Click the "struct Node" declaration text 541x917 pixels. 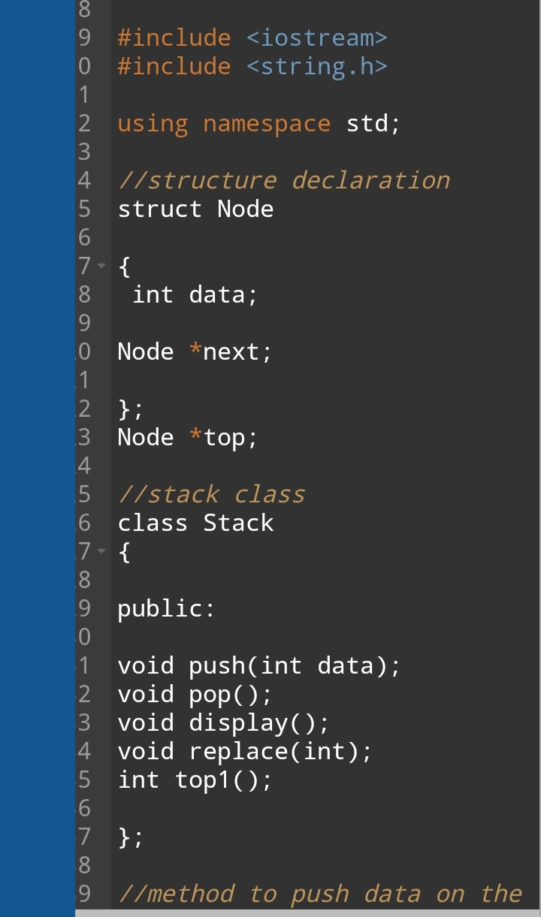195,209
